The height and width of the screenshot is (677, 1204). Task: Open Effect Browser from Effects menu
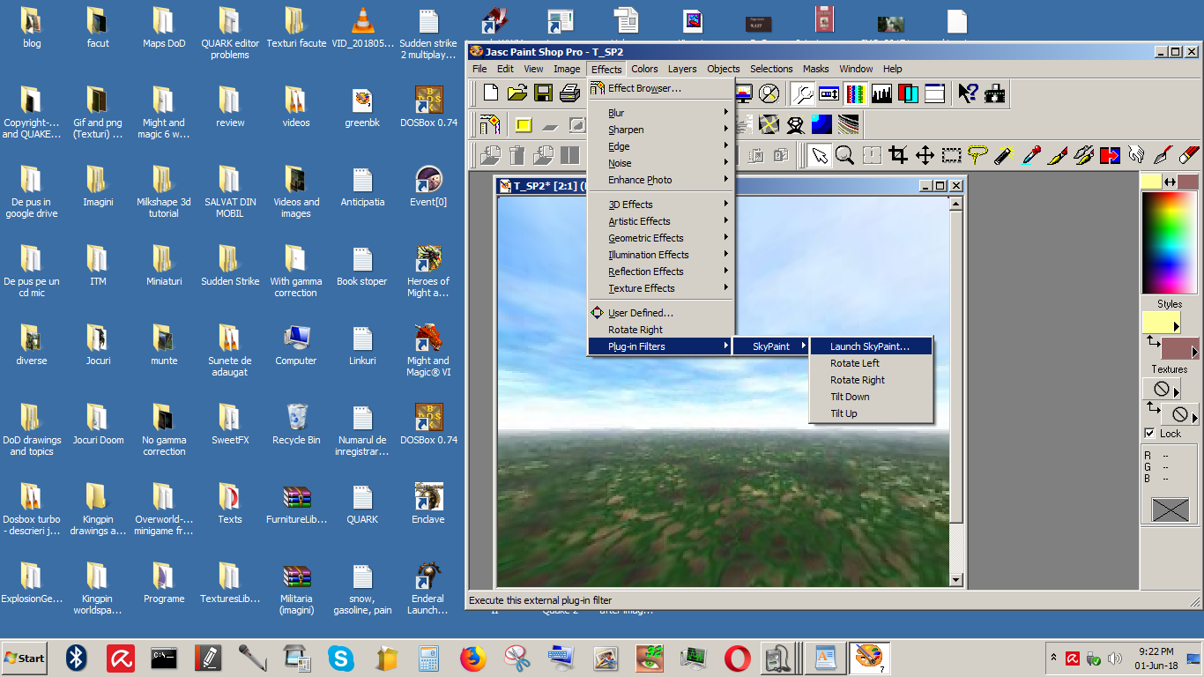661,88
